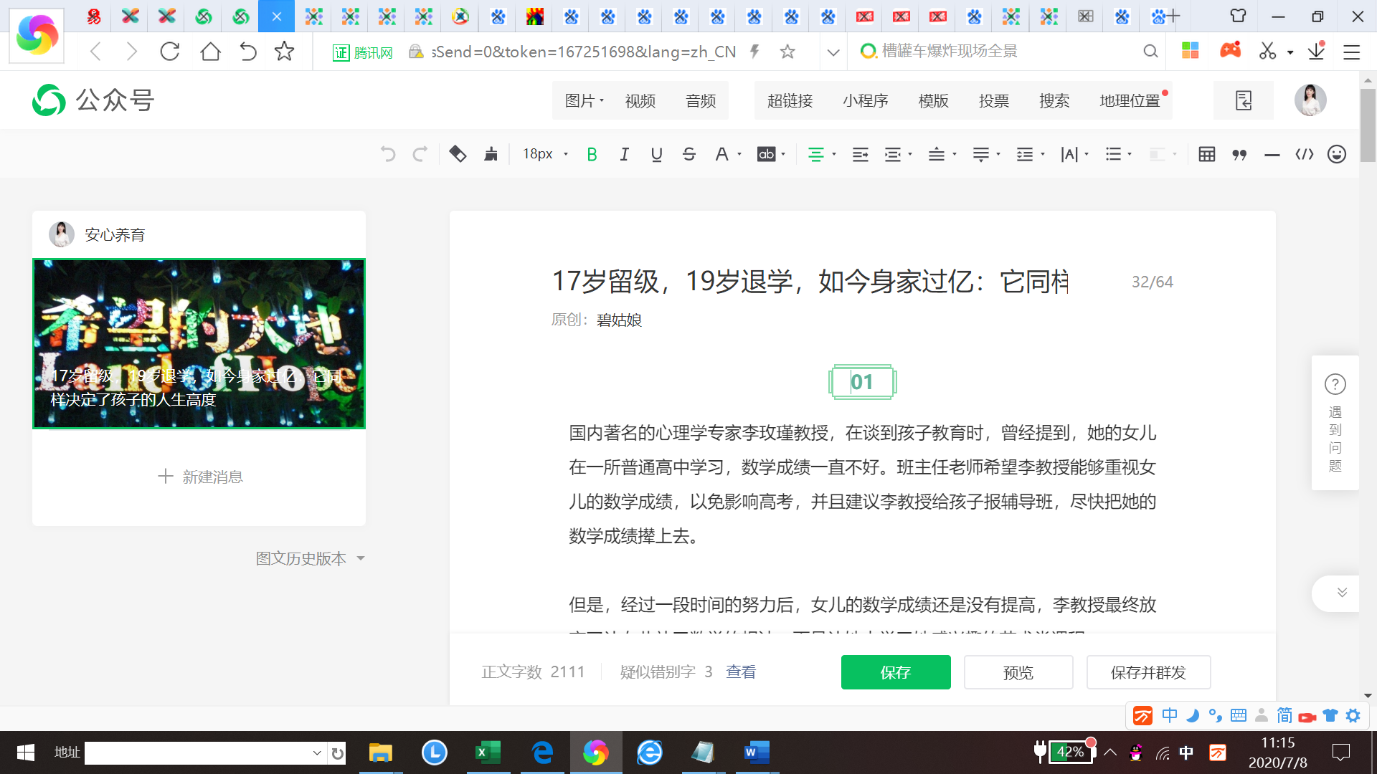This screenshot has width=1377, height=774.
Task: Open the 超链接 menu item
Action: click(x=790, y=101)
